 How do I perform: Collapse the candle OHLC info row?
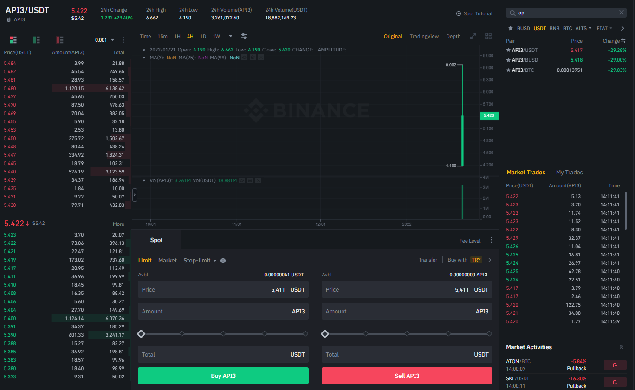[144, 50]
